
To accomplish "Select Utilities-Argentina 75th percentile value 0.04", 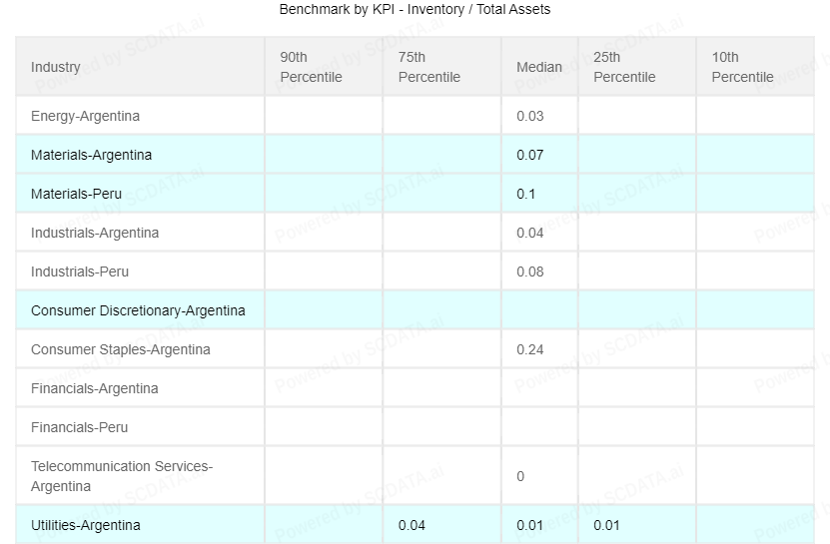I will [412, 525].
